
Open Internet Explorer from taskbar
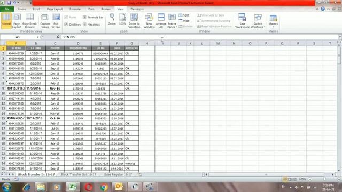pos(26,187)
